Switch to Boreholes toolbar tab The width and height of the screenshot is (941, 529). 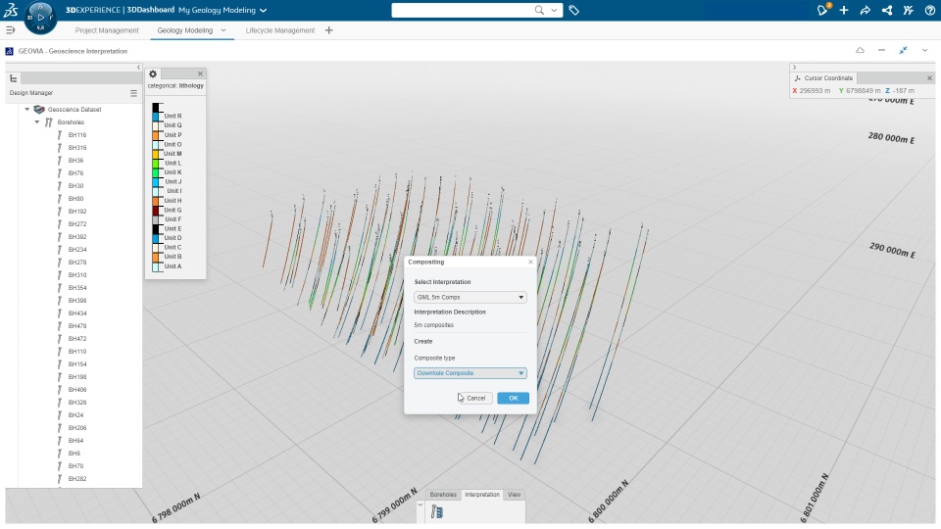pyautogui.click(x=443, y=494)
